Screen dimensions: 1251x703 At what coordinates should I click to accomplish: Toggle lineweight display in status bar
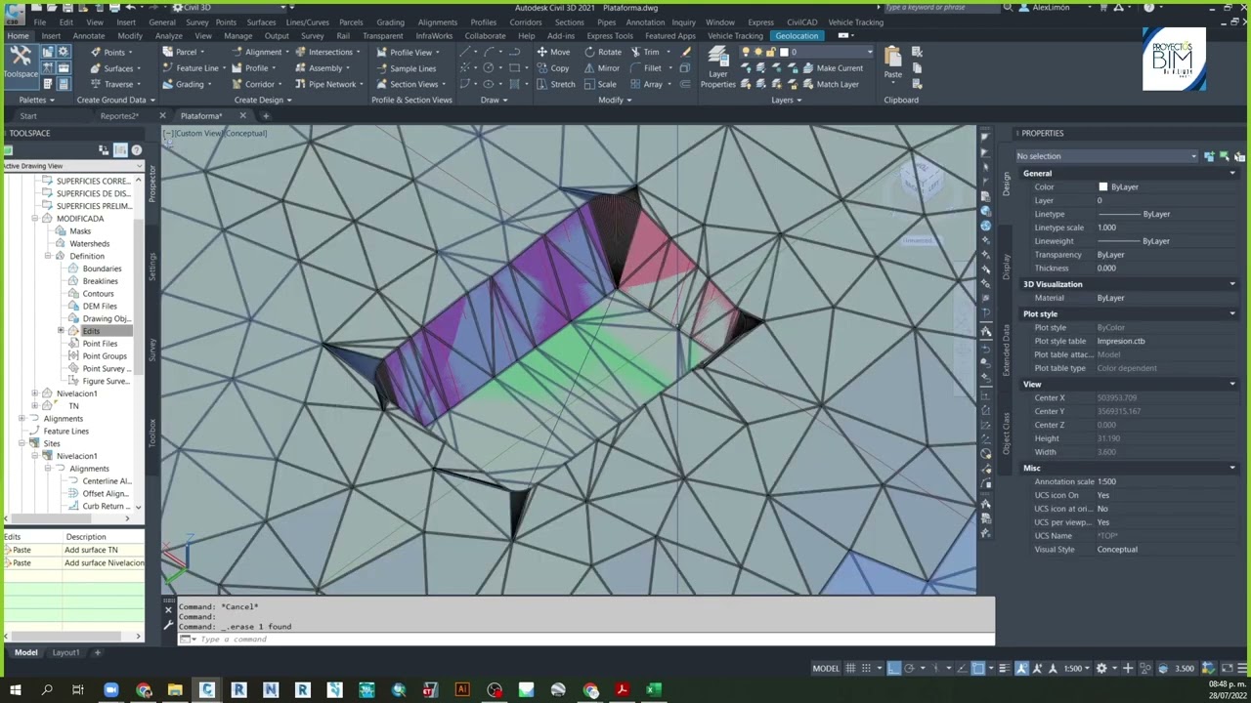point(1004,668)
